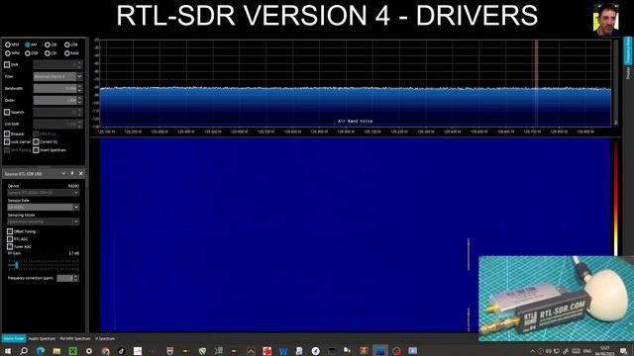634x356 pixels.
Task: Open File Explorer from taskbar
Action: click(x=56, y=351)
